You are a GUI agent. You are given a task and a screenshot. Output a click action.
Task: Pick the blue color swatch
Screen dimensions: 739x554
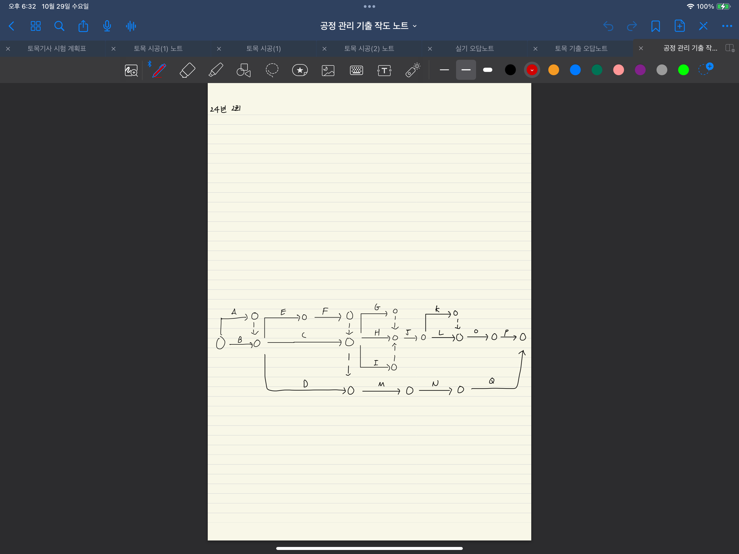click(575, 70)
